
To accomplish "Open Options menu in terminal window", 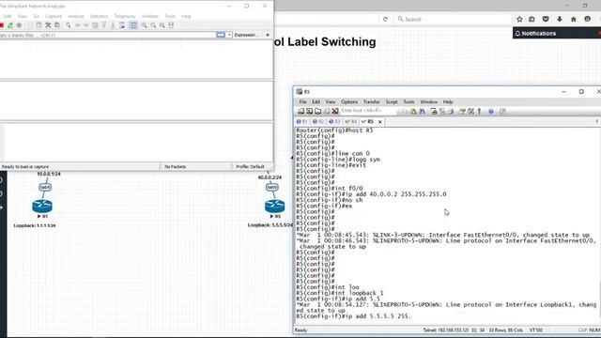I will tap(349, 102).
